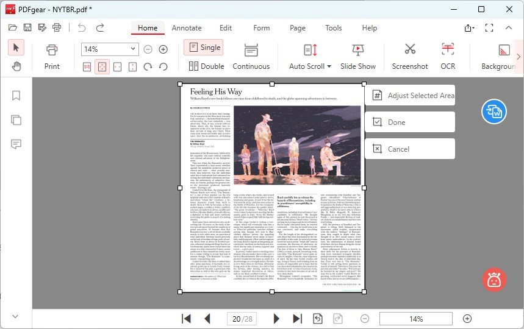Open the comments sidebar panel

pyautogui.click(x=16, y=144)
